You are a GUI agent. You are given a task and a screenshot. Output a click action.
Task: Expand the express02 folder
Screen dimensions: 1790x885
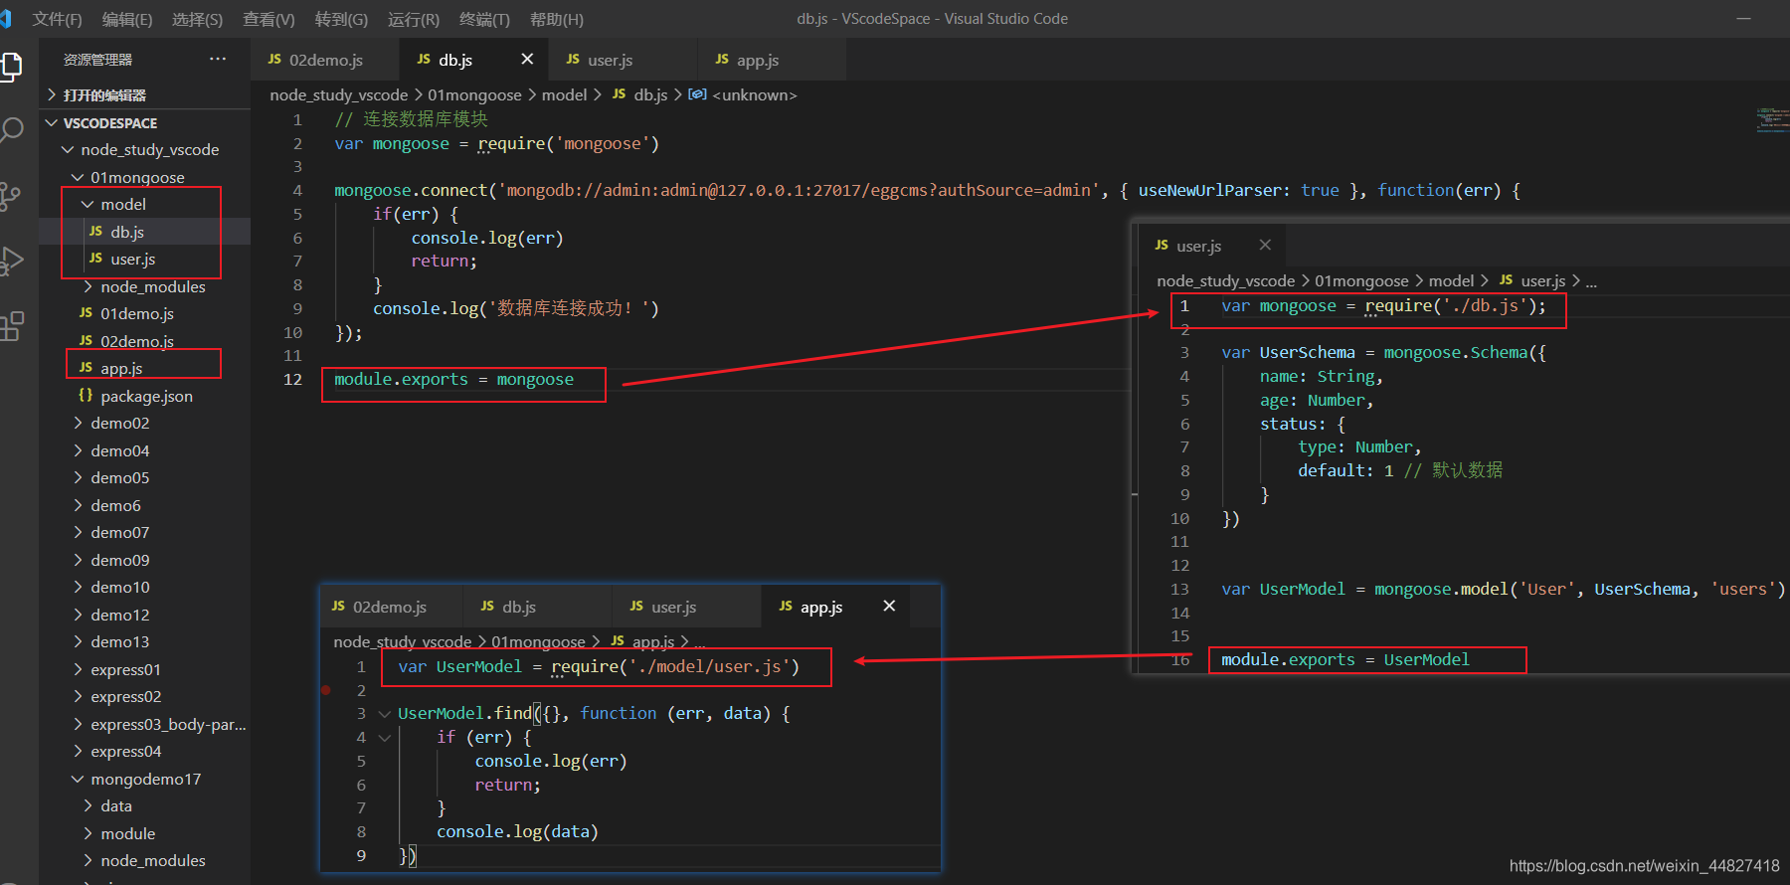(x=78, y=696)
